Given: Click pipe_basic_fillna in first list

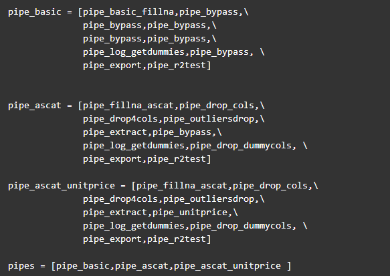Looking at the screenshot, I should click(x=128, y=12).
